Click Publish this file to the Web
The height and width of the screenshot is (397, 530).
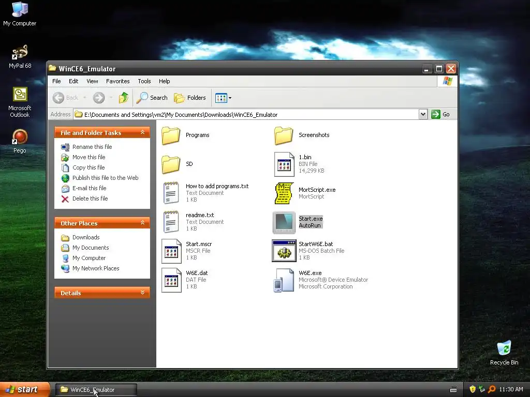tap(106, 178)
